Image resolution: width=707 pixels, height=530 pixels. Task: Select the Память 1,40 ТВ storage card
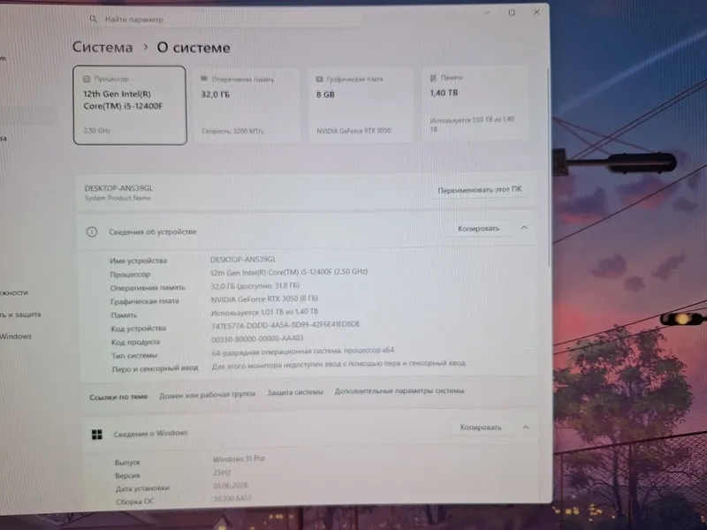(x=475, y=103)
